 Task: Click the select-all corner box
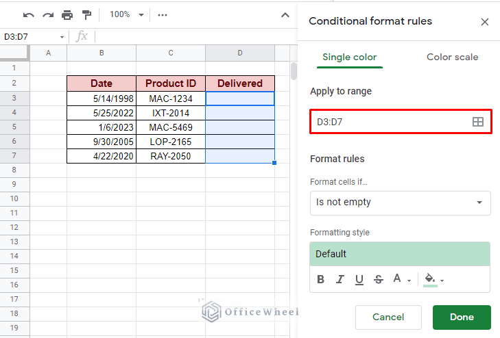(14, 53)
